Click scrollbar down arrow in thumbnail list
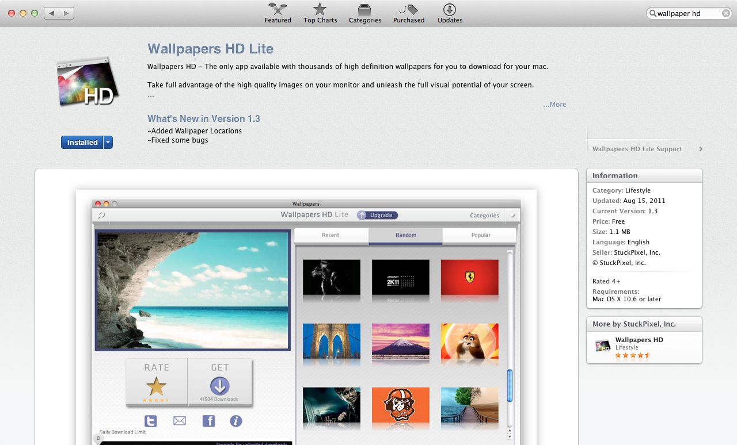The width and height of the screenshot is (737, 445). click(510, 436)
